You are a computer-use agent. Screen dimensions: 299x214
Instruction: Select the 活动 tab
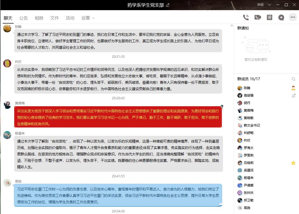[x=70, y=18]
